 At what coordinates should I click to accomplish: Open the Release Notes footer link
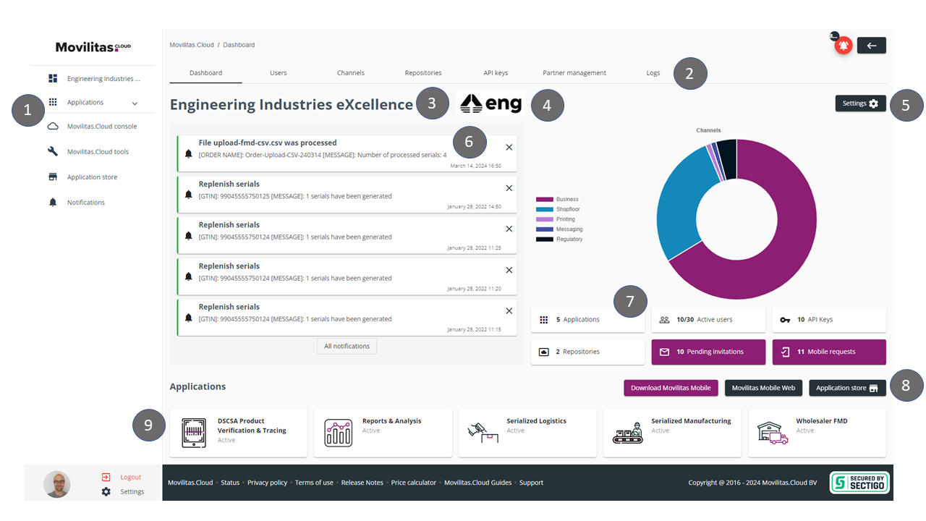click(x=362, y=483)
